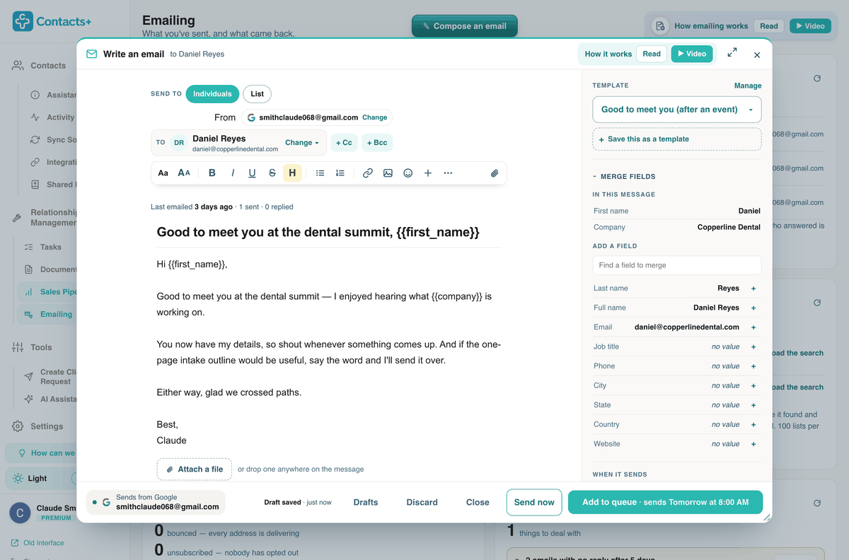The image size is (849, 560).
Task: Change the From email account
Action: (375, 117)
